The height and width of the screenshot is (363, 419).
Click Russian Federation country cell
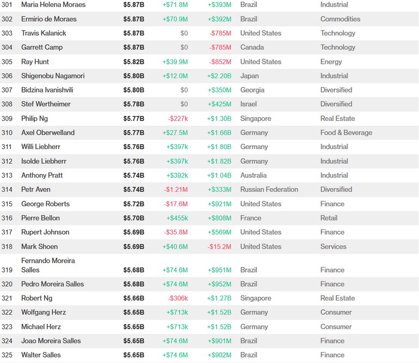(x=269, y=189)
